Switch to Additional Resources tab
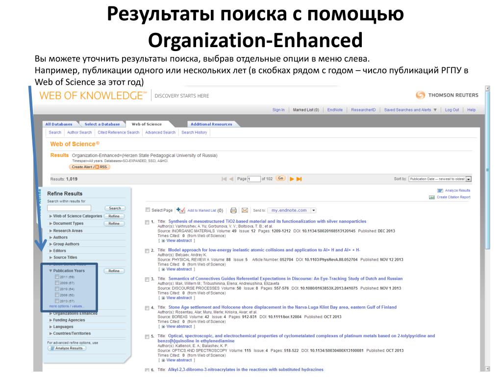 (x=211, y=124)
